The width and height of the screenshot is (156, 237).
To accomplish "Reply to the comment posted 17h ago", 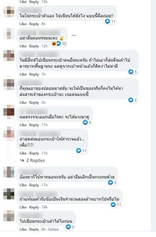I will [34, 125].
